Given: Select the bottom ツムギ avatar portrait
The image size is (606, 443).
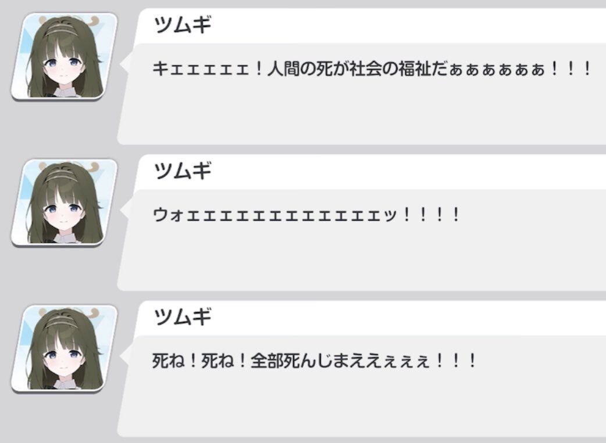Looking at the screenshot, I should 64,349.
